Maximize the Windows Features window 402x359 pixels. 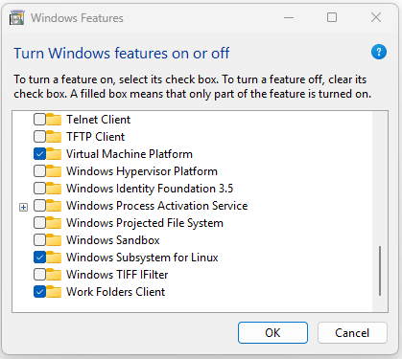click(332, 17)
